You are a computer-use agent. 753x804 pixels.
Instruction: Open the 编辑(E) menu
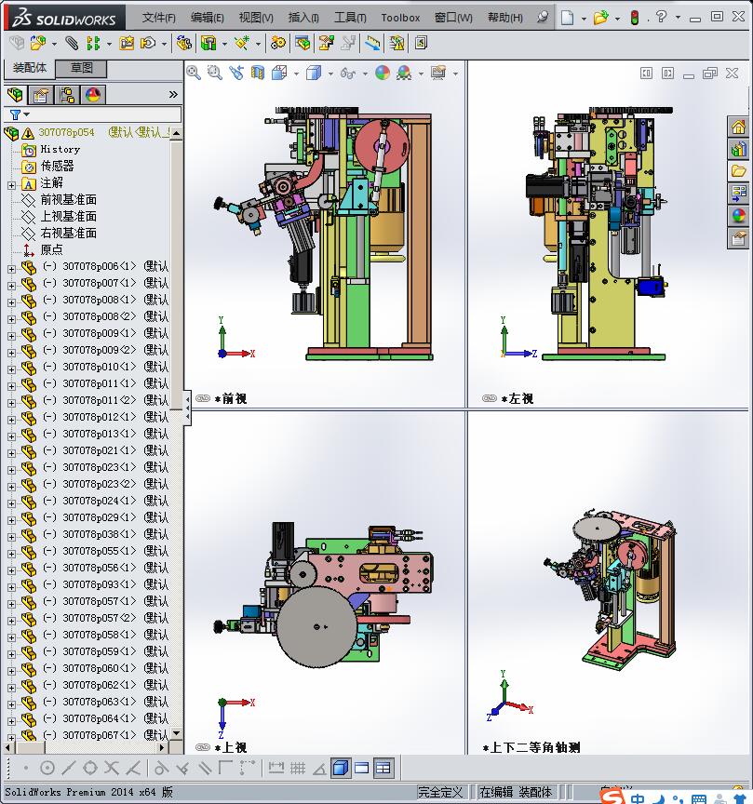[208, 18]
